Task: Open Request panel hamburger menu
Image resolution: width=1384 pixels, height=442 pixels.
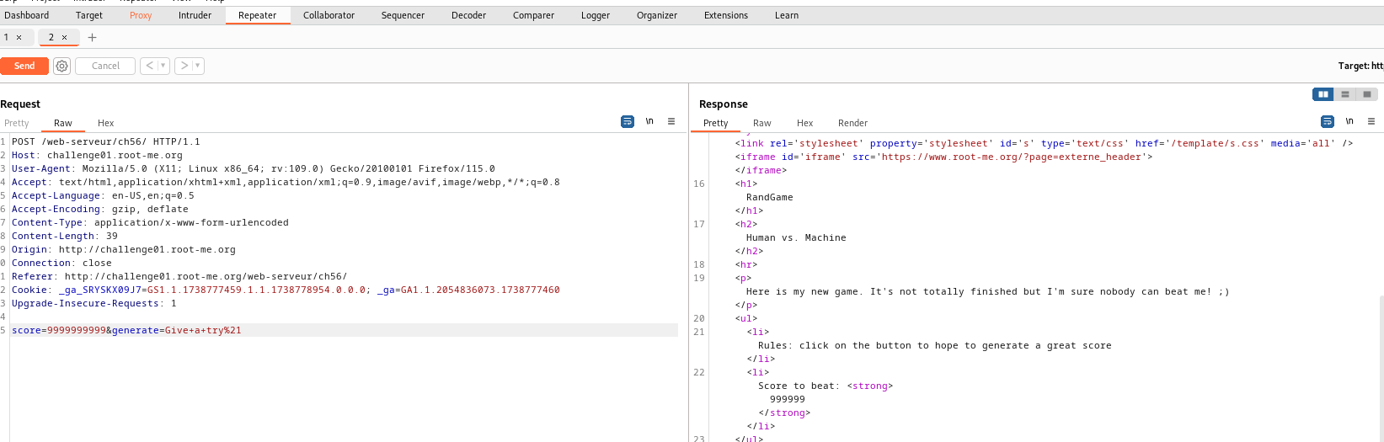Action: (671, 122)
